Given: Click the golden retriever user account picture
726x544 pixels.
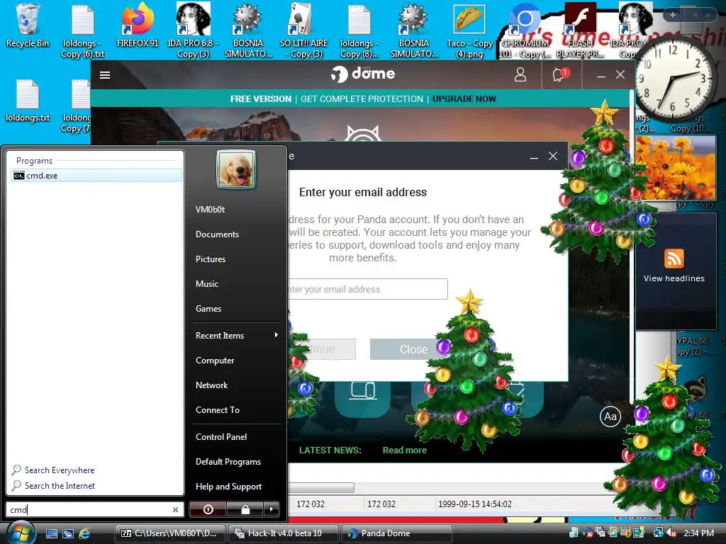Looking at the screenshot, I should tap(235, 169).
